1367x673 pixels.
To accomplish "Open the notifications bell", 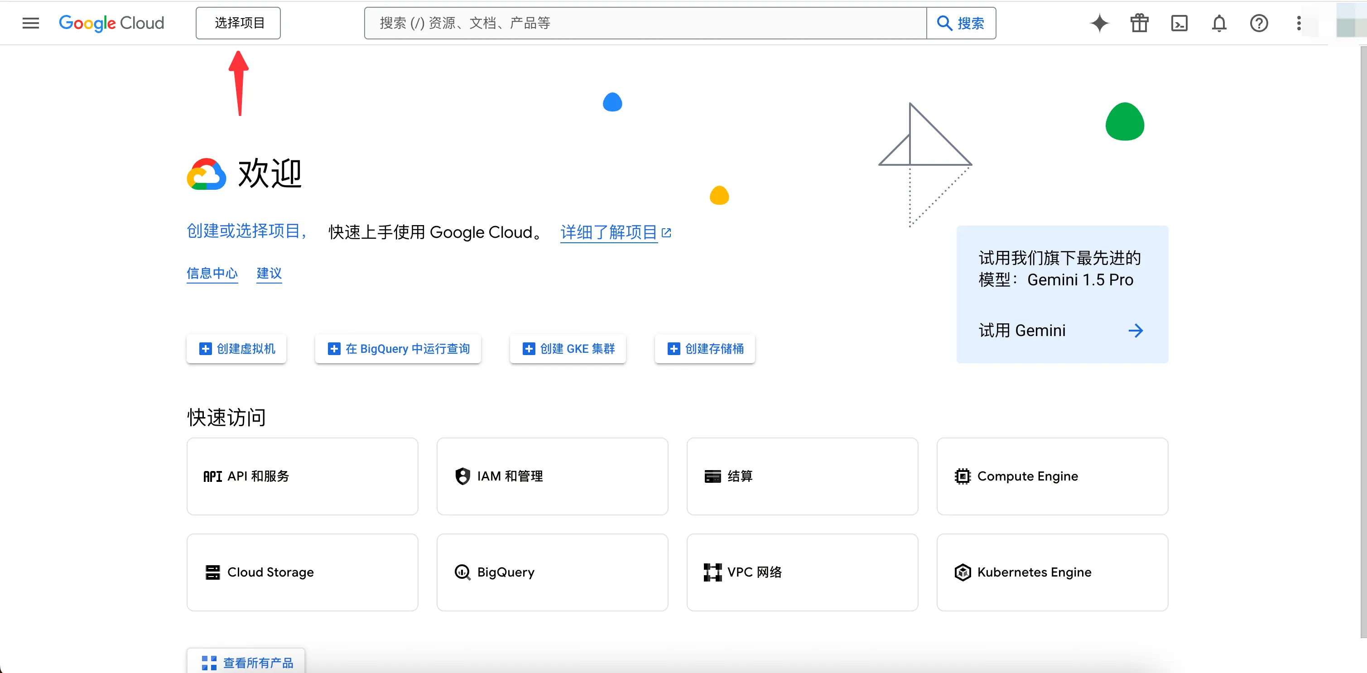I will point(1219,23).
